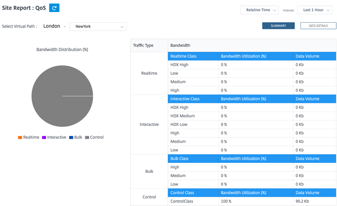The height and width of the screenshot is (206, 337).
Task: Click the blue refresh icon beside Site Report
Action: click(x=54, y=8)
